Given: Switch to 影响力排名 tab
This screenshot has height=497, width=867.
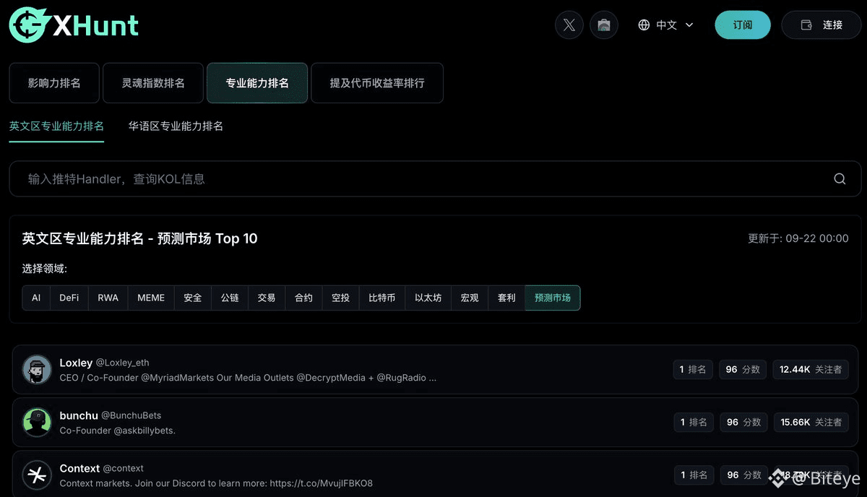Looking at the screenshot, I should pyautogui.click(x=54, y=83).
